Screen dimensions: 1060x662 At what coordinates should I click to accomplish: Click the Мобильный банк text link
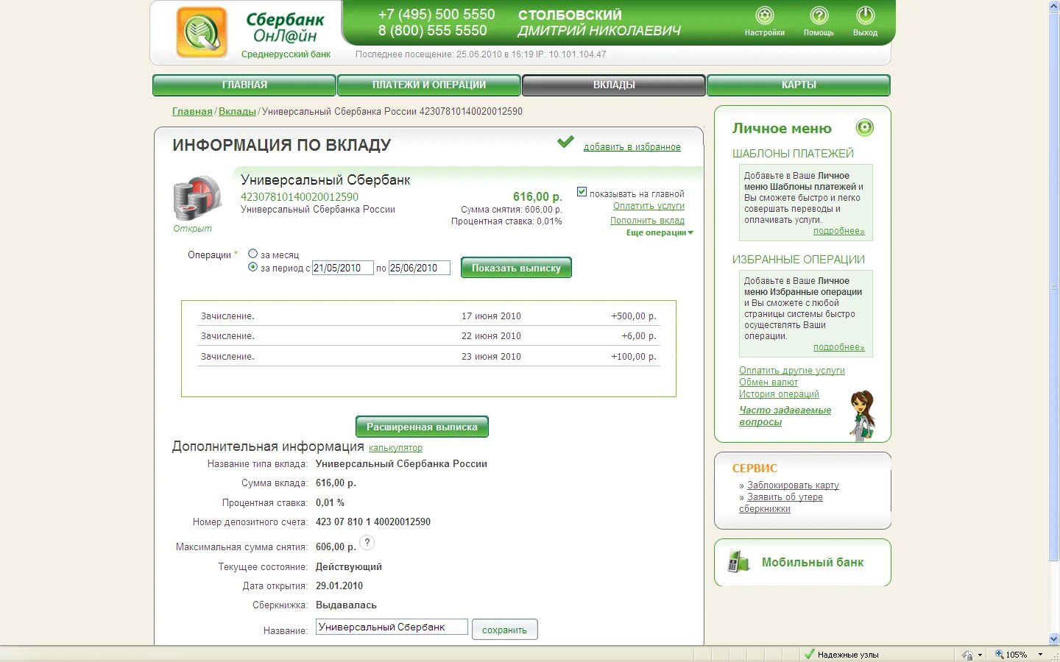coord(813,562)
